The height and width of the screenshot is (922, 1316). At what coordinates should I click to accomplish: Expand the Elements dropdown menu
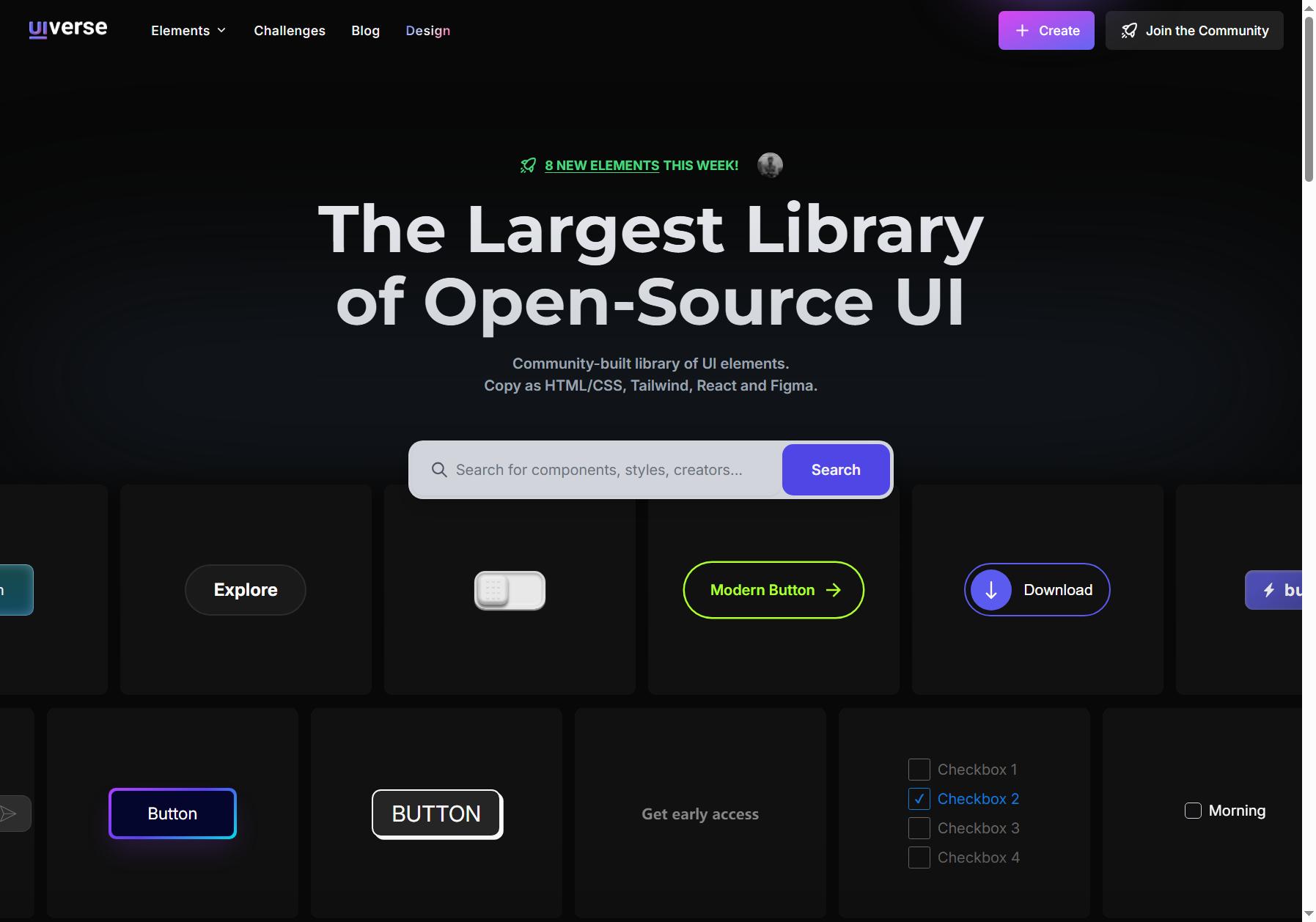pos(188,30)
